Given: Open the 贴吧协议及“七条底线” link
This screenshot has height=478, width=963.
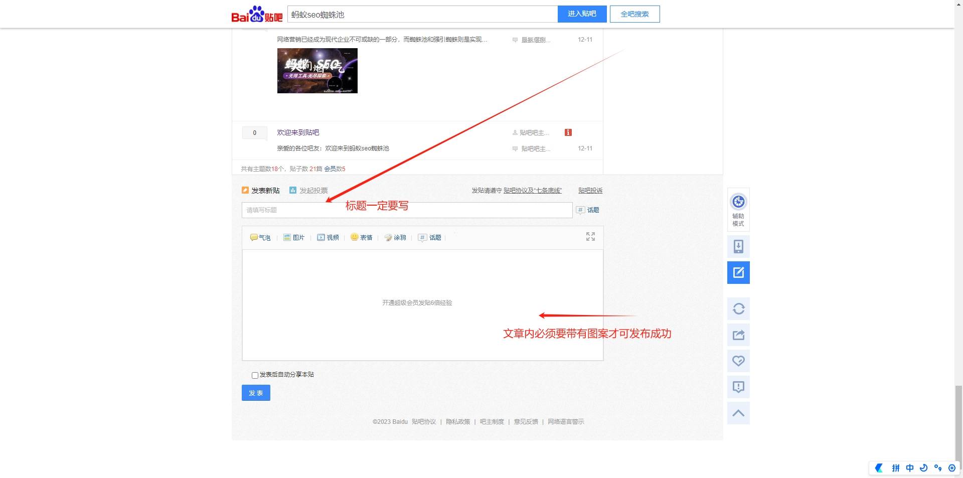Looking at the screenshot, I should pos(533,191).
